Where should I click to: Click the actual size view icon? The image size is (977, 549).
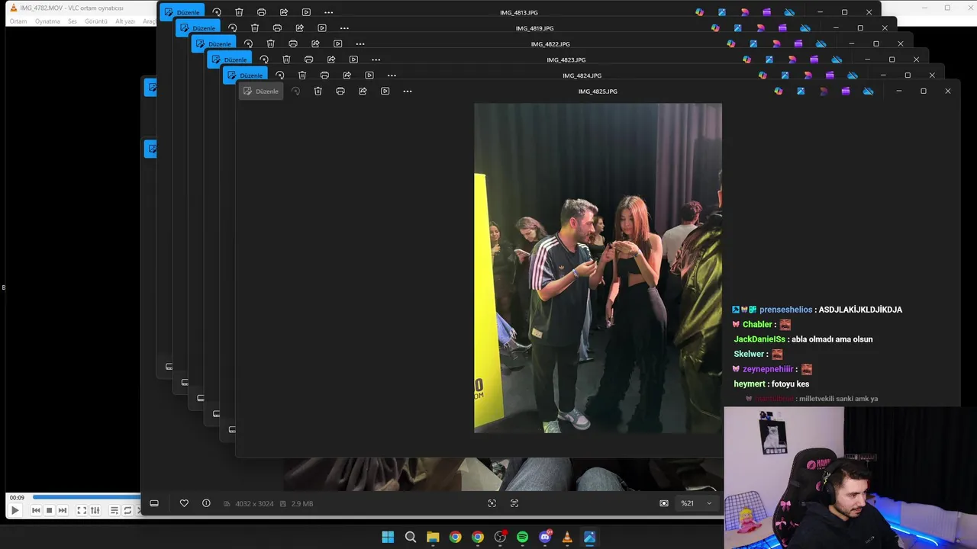tap(514, 503)
